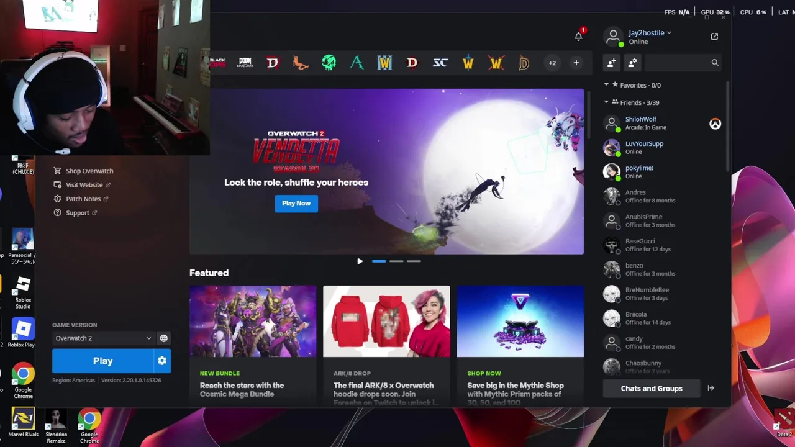Click the friends list scrollbar

click(727, 125)
